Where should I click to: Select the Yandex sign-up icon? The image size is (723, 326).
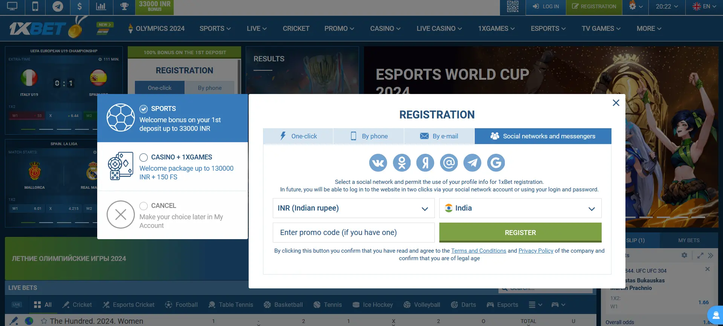[425, 163]
